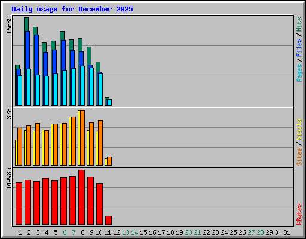Viewport: 306px width, 239px height.
Task: Click the 'Daily usage for December 2025' title
Action: pyautogui.click(x=72, y=9)
